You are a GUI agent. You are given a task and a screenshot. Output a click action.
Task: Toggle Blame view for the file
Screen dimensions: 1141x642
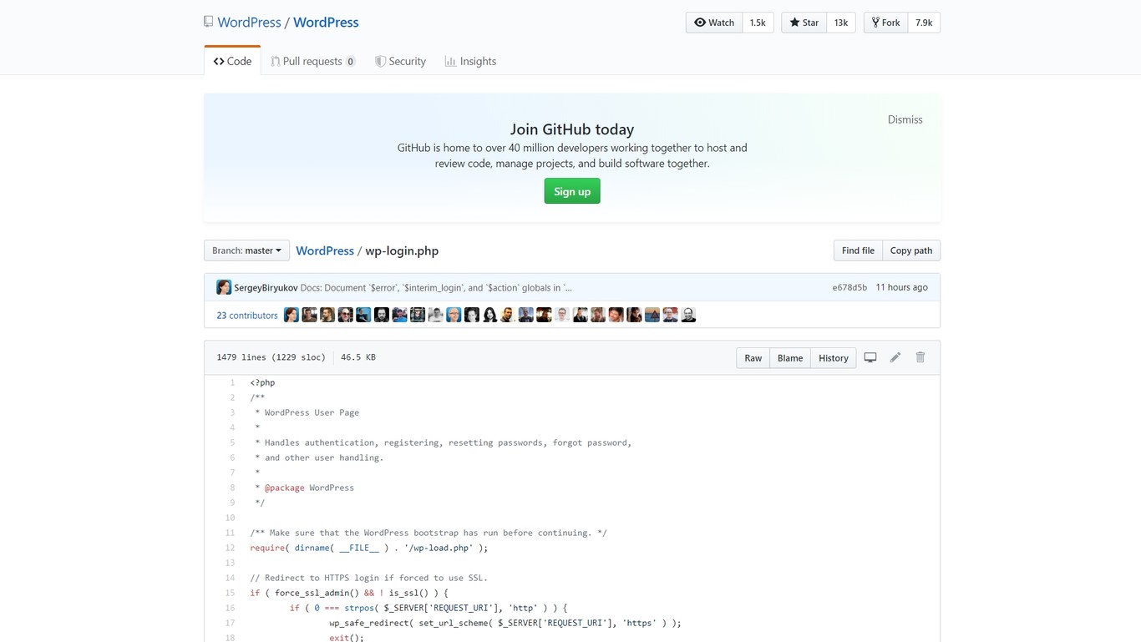789,357
